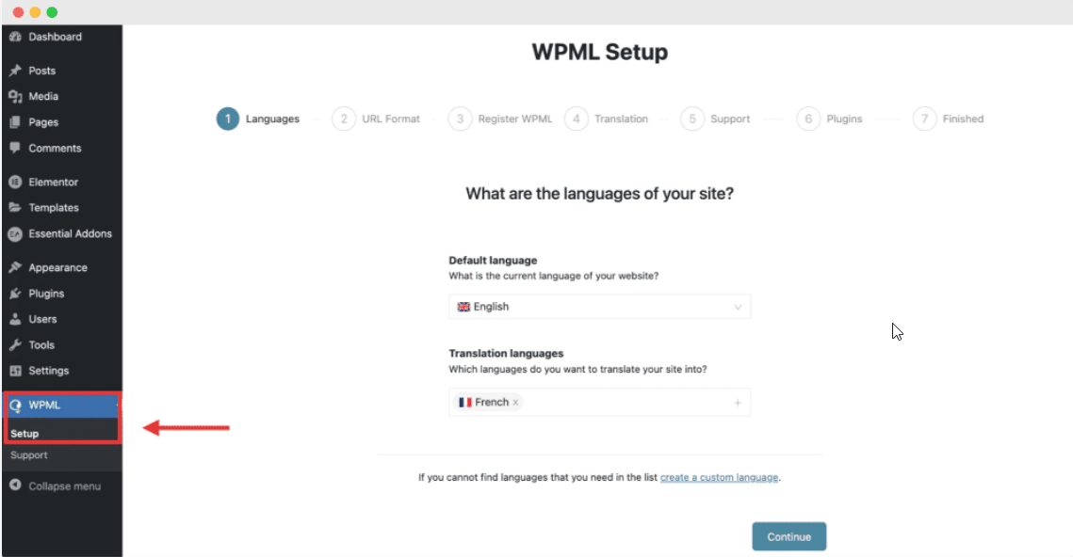The height and width of the screenshot is (557, 1073).
Task: Click the Plugins icon
Action: click(15, 293)
